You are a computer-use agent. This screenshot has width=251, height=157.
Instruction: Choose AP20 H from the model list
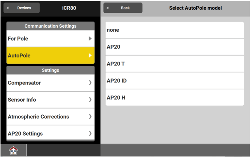174,97
